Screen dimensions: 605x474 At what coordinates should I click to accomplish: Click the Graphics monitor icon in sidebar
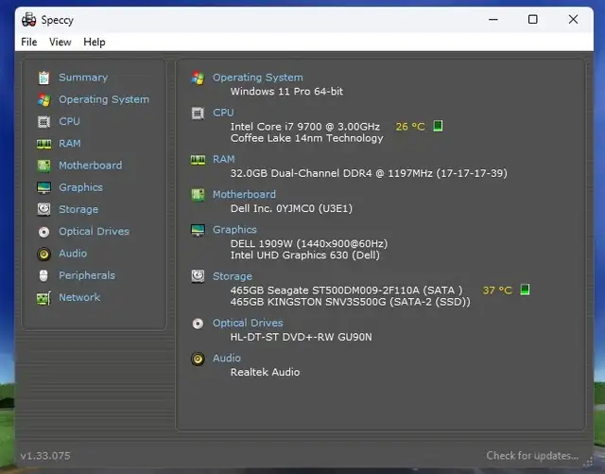[43, 187]
